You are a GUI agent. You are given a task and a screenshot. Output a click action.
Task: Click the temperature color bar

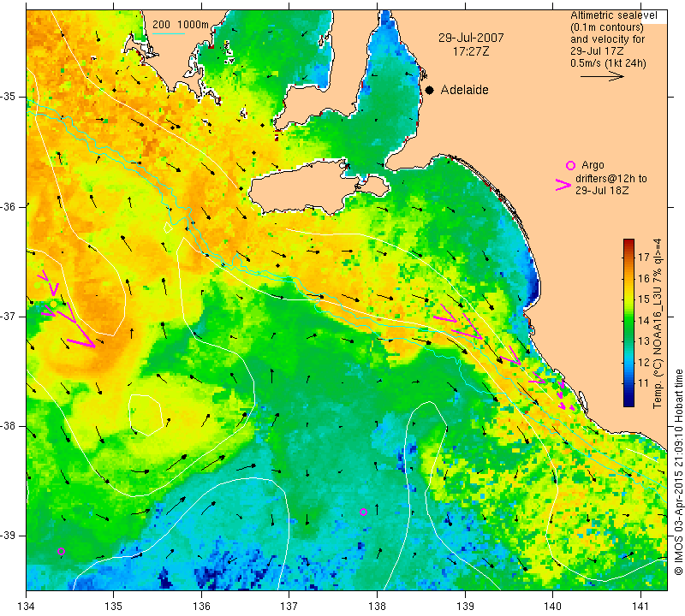click(628, 323)
